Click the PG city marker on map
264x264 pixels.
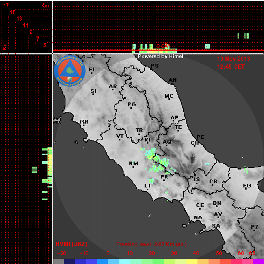[131, 108]
